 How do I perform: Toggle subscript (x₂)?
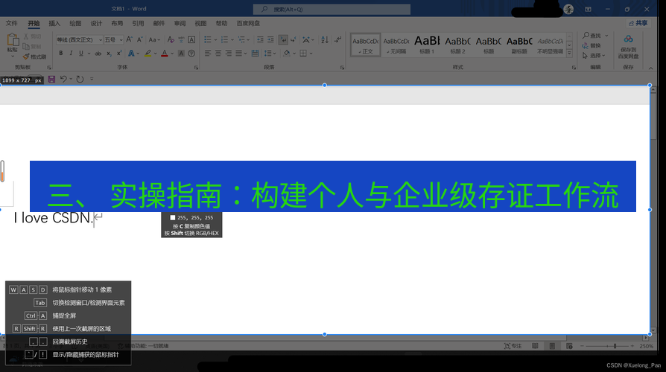[109, 53]
